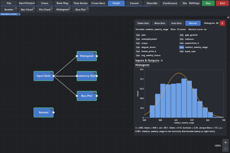Viewport: 230px width, 153px height.
Task: Click the red Exit button
Action: coord(222,3)
